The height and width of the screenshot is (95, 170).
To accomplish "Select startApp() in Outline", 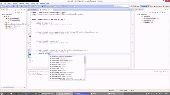I will 147,22.
